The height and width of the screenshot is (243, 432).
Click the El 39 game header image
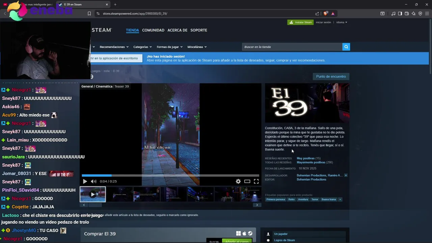307,103
